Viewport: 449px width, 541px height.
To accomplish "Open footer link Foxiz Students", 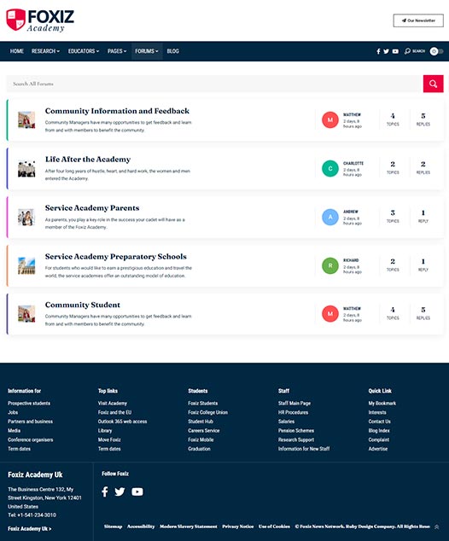I will [x=203, y=404].
